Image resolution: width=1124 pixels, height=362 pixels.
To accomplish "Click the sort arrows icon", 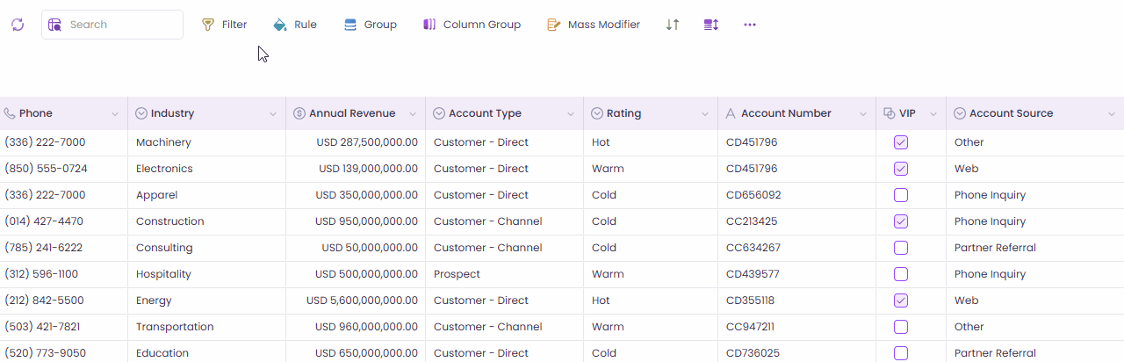I will pos(673,25).
